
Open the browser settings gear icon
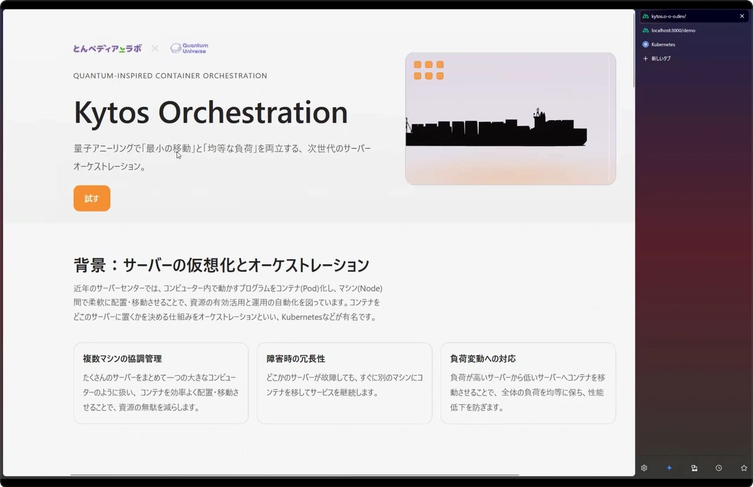coord(644,468)
